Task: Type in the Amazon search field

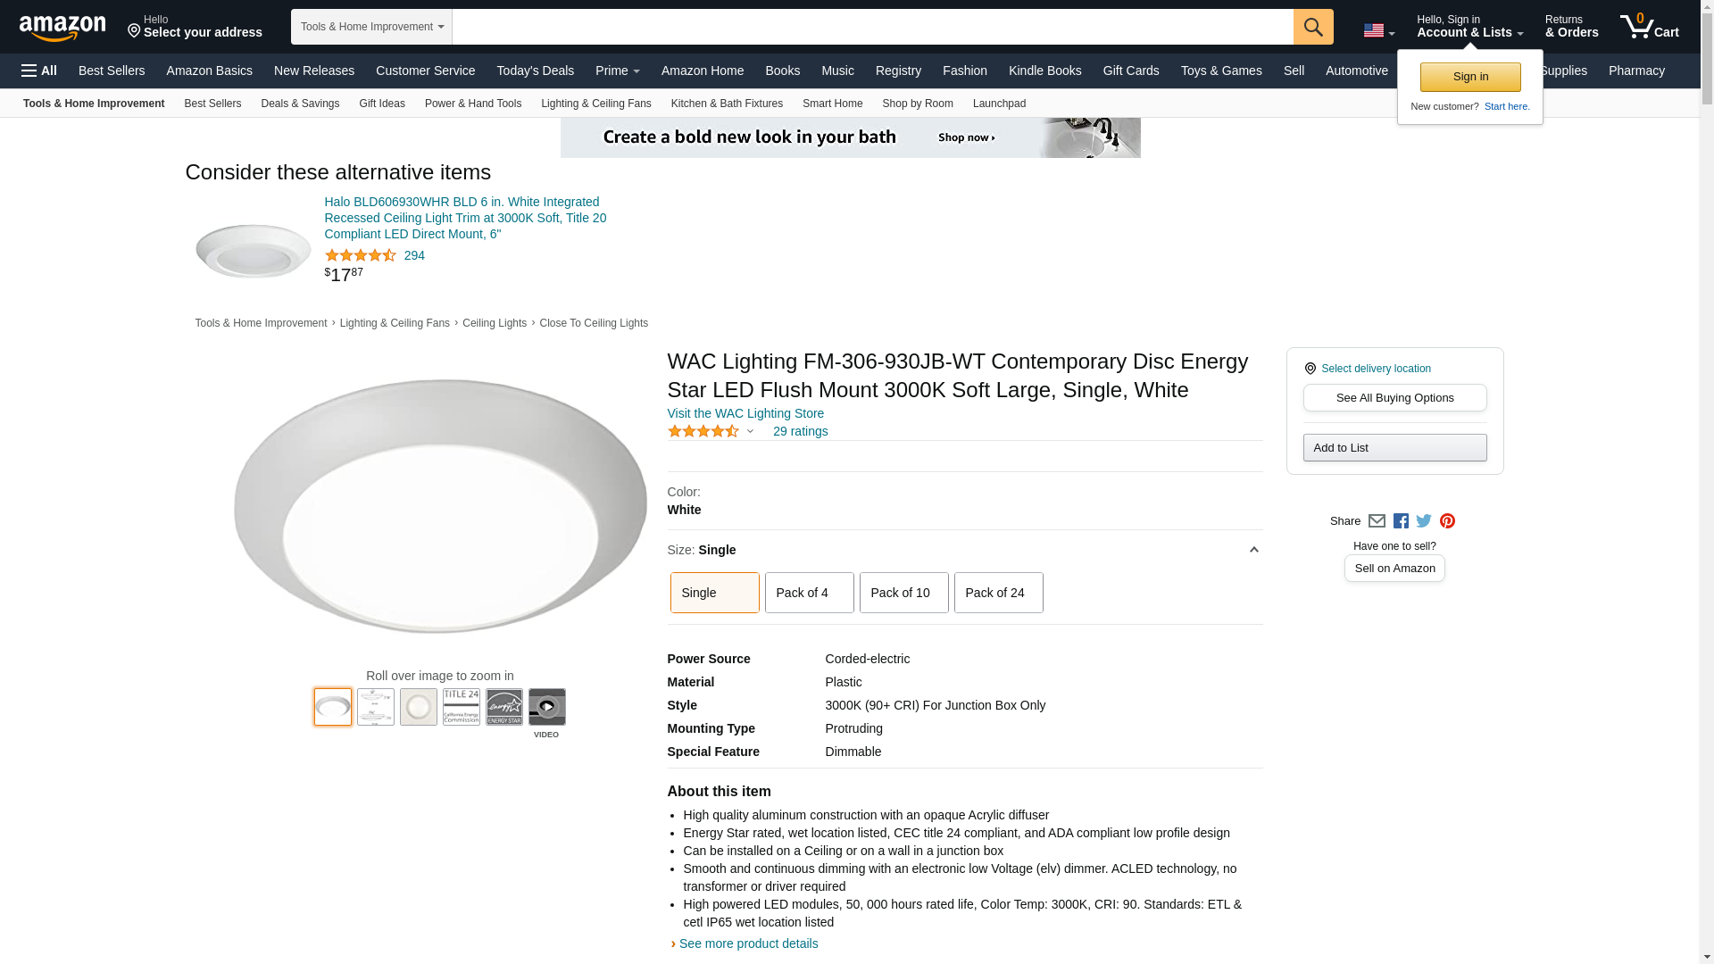Action: (x=872, y=27)
